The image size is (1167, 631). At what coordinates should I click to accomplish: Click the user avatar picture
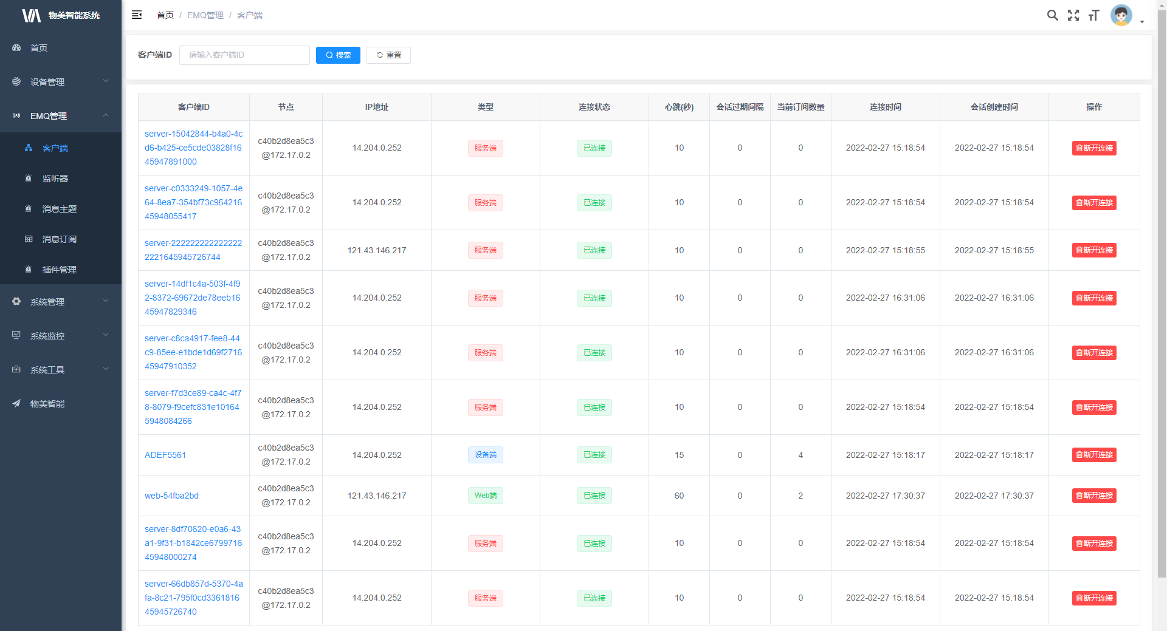(x=1121, y=15)
